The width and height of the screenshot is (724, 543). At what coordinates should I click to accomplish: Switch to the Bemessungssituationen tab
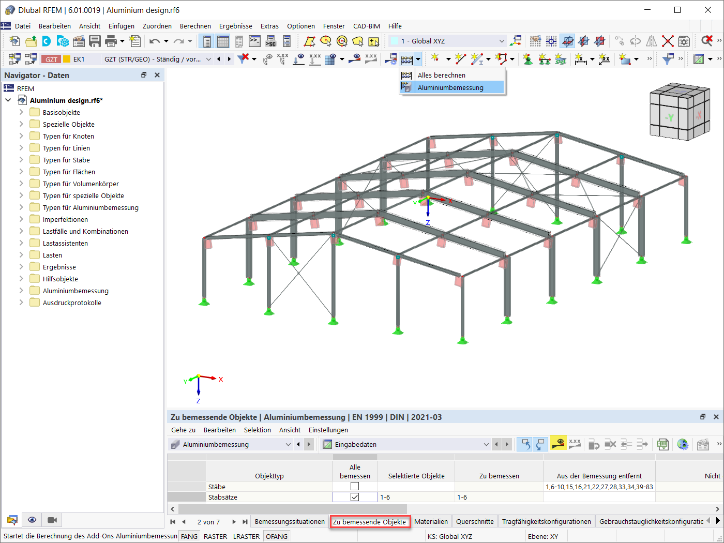click(x=290, y=522)
